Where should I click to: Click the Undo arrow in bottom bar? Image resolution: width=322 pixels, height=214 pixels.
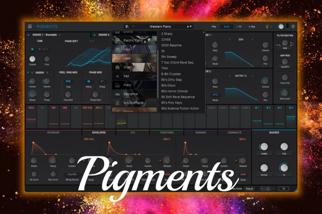[x=262, y=189]
